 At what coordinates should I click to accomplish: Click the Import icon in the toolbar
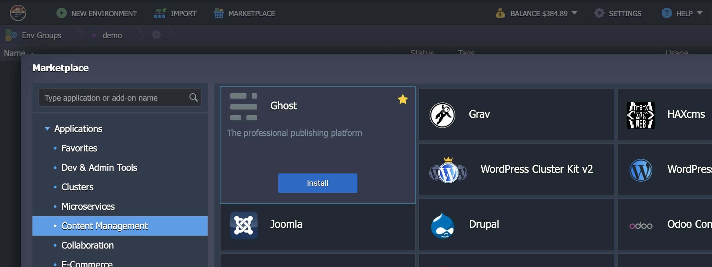point(160,13)
